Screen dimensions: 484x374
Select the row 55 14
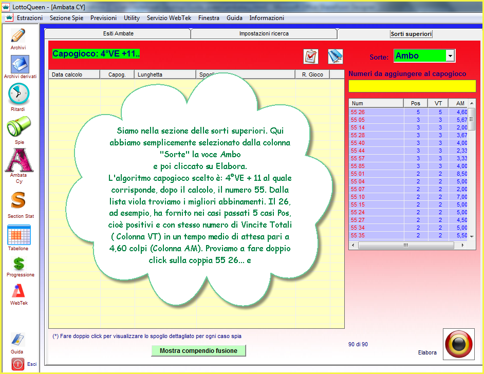click(x=408, y=127)
